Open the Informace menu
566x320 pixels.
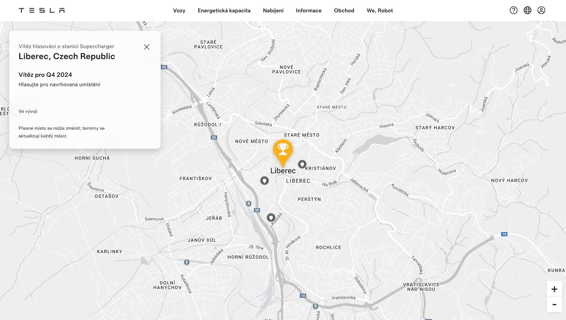pyautogui.click(x=309, y=11)
